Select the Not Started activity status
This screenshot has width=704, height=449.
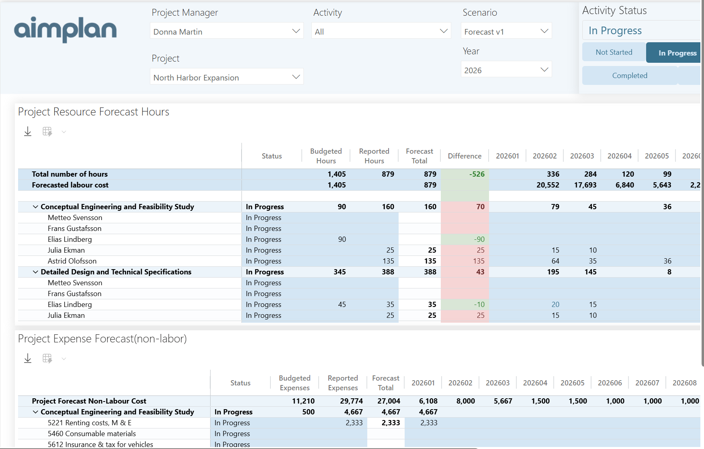(x=614, y=52)
